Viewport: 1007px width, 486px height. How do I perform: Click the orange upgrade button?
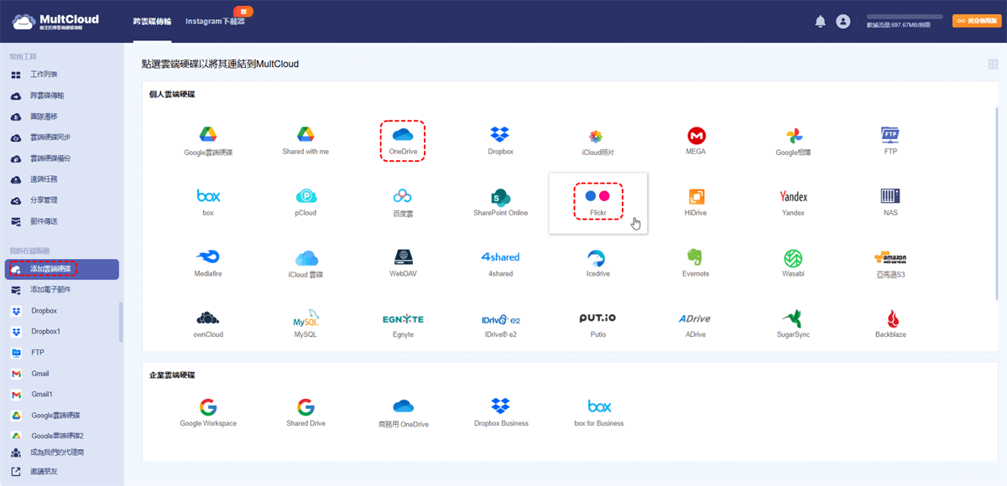tap(977, 21)
